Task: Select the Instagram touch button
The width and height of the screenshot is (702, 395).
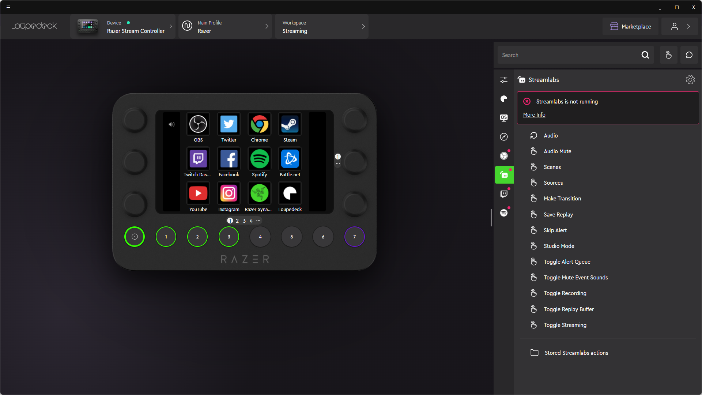Action: point(229,194)
